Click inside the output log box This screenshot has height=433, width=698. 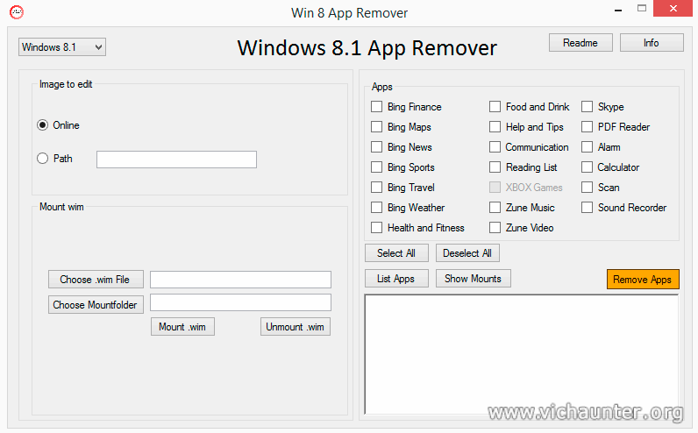pyautogui.click(x=522, y=355)
